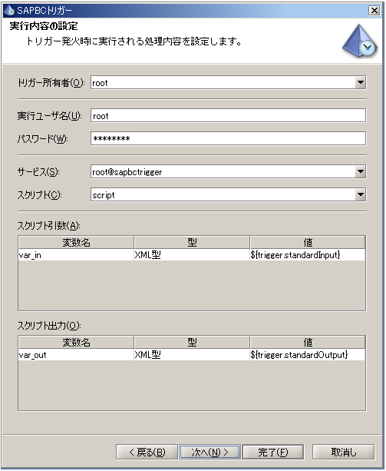
Task: Click 値 header in script output table
Action: [x=308, y=343]
